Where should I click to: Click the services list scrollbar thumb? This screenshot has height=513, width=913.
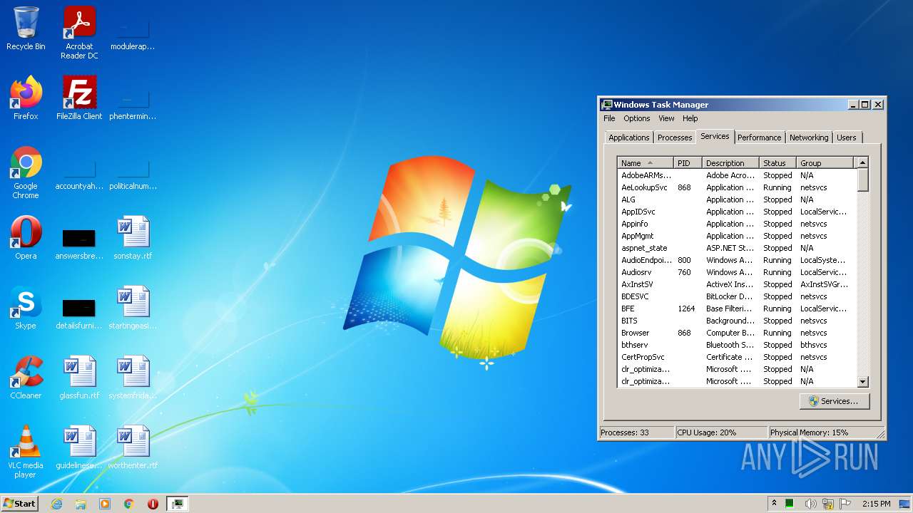[x=862, y=180]
